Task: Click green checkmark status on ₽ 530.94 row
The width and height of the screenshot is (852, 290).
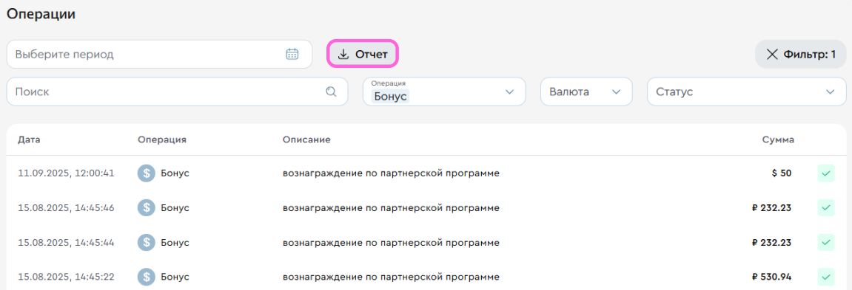Action: 826,277
